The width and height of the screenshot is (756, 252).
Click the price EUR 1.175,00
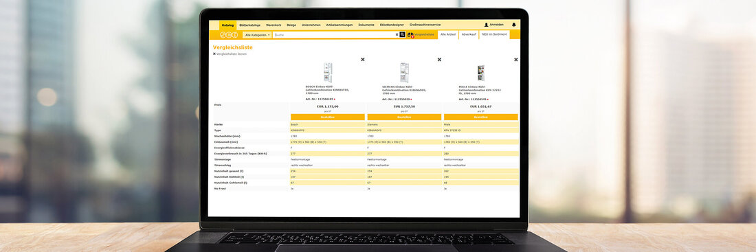point(327,106)
